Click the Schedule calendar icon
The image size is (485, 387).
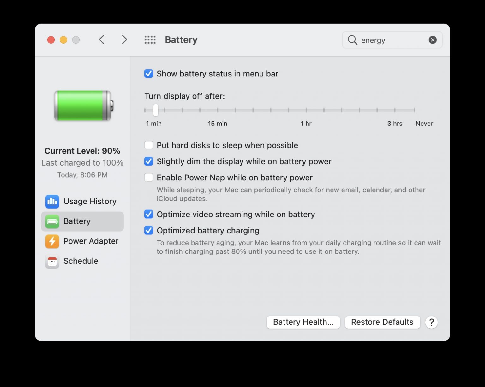pyautogui.click(x=52, y=261)
